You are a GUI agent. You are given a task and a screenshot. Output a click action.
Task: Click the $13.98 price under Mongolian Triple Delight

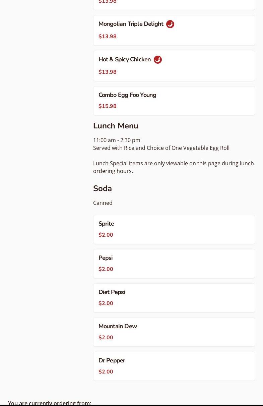click(108, 37)
